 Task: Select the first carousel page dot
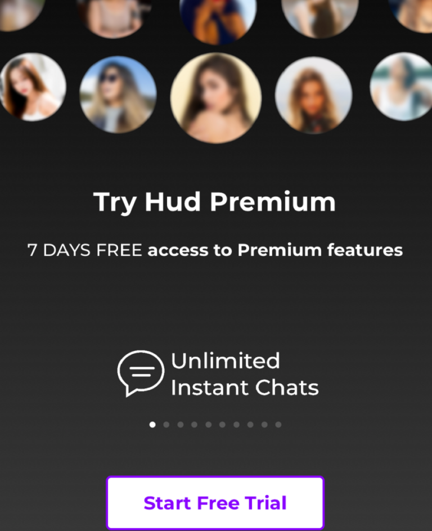click(152, 425)
